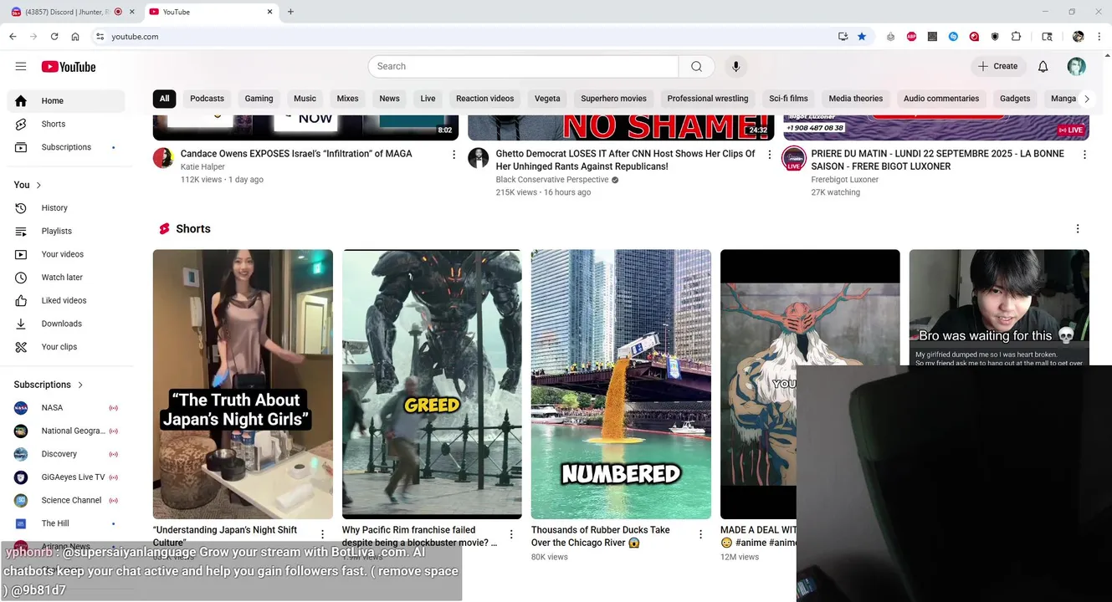Play Japan's Night Girls short thumbnail
The image size is (1112, 602).
coord(243,384)
